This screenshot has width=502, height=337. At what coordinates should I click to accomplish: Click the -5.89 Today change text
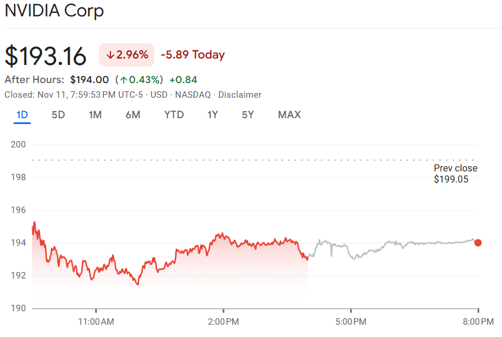coord(192,55)
